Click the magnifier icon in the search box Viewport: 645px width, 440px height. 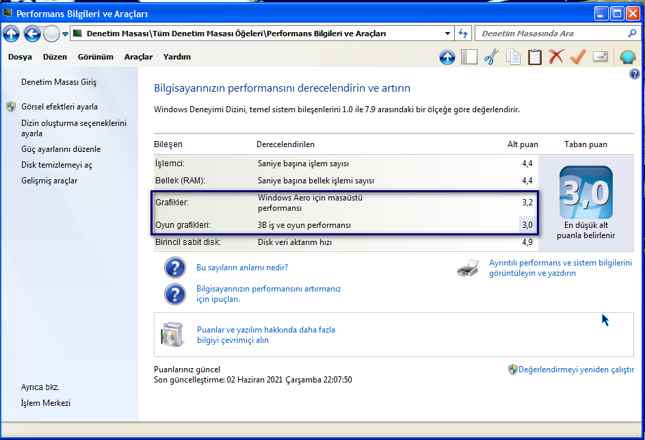click(x=632, y=34)
